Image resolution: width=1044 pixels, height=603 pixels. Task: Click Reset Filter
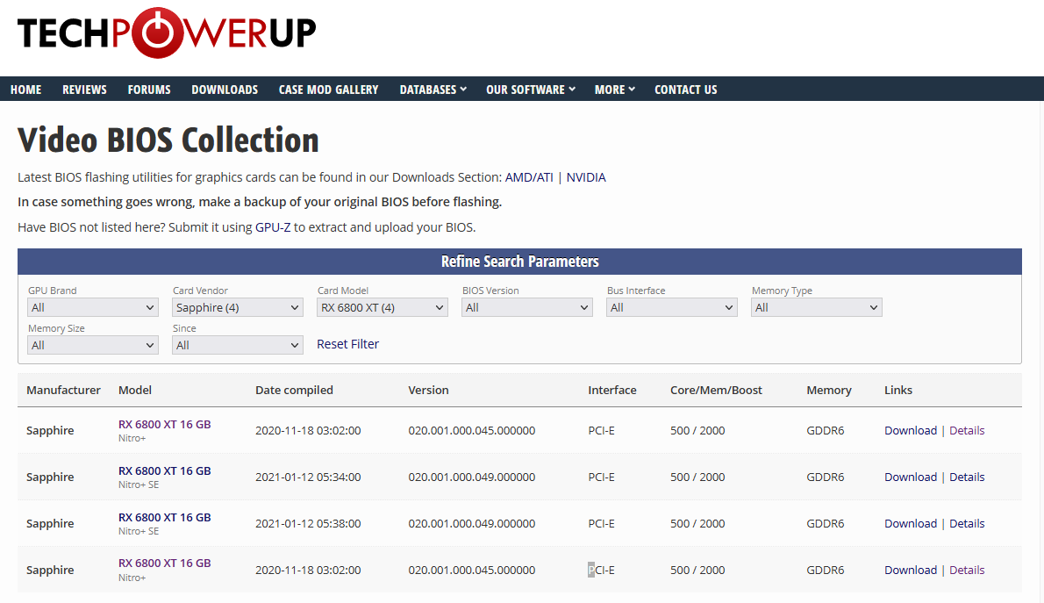click(x=347, y=344)
